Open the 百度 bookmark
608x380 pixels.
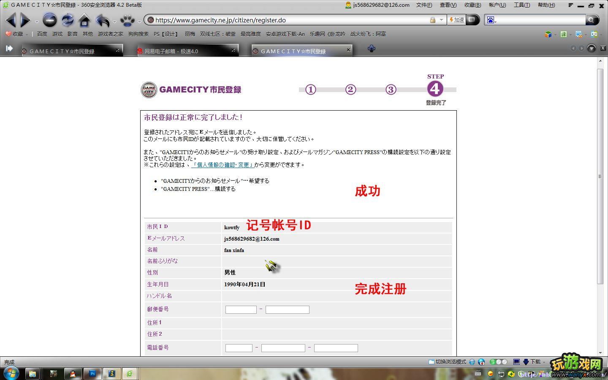[42, 34]
